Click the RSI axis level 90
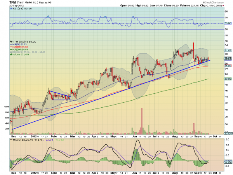Image resolution: width=233 pixels, height=175 pixels. tap(226, 12)
